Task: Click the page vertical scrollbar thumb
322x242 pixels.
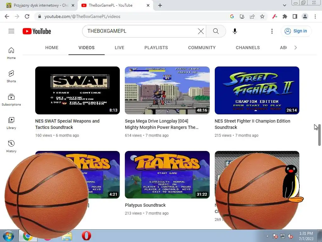Action: (x=319, y=135)
